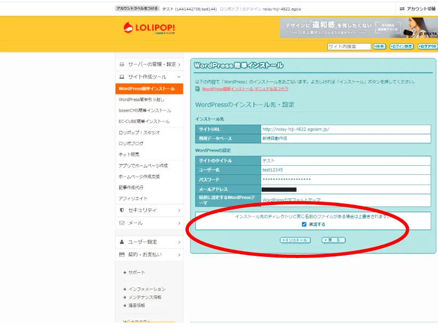Open アプリでホームページ作成 in the sidebar
Screen dimensions: 438x328
tap(143, 166)
